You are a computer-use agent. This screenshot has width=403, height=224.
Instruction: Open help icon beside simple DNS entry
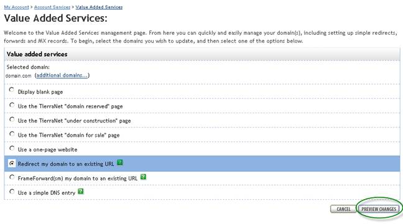(81, 192)
